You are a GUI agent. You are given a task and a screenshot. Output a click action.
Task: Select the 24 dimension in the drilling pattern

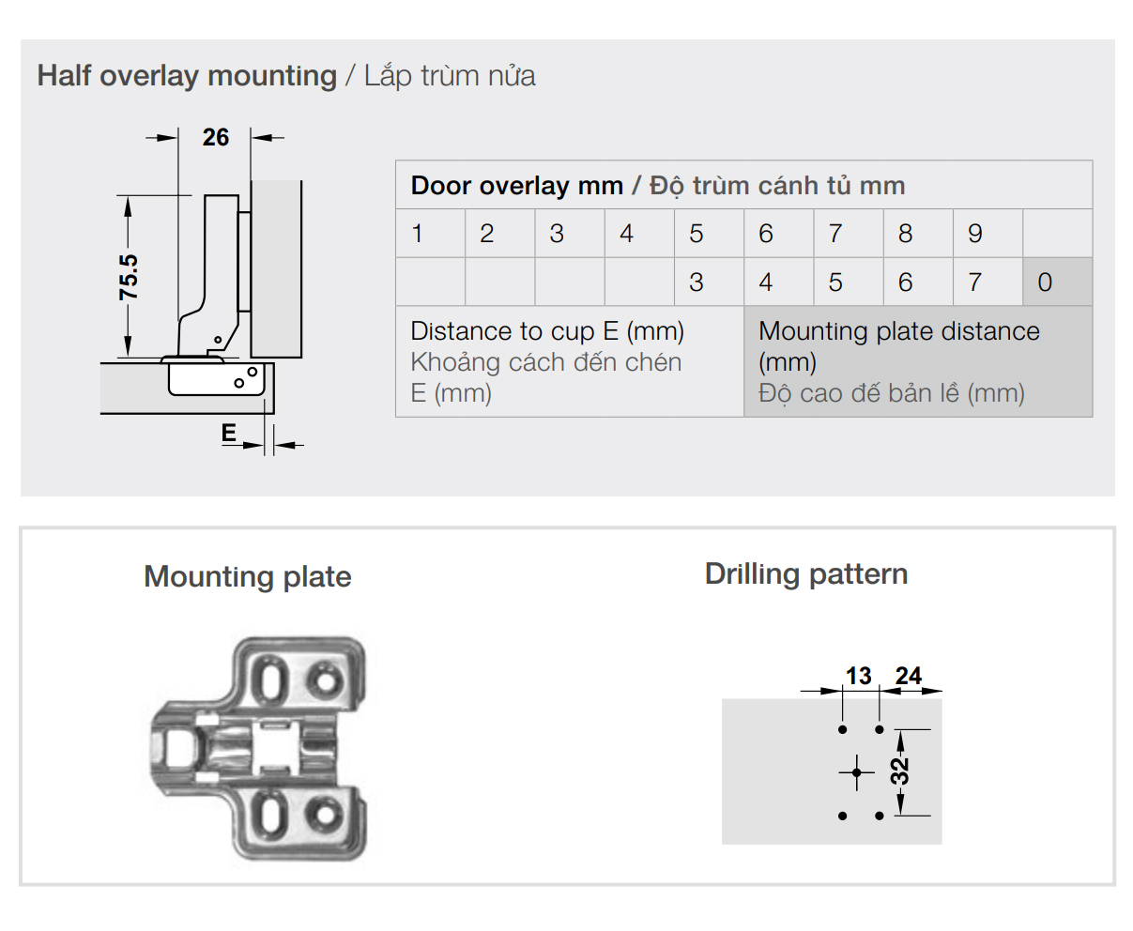point(908,676)
